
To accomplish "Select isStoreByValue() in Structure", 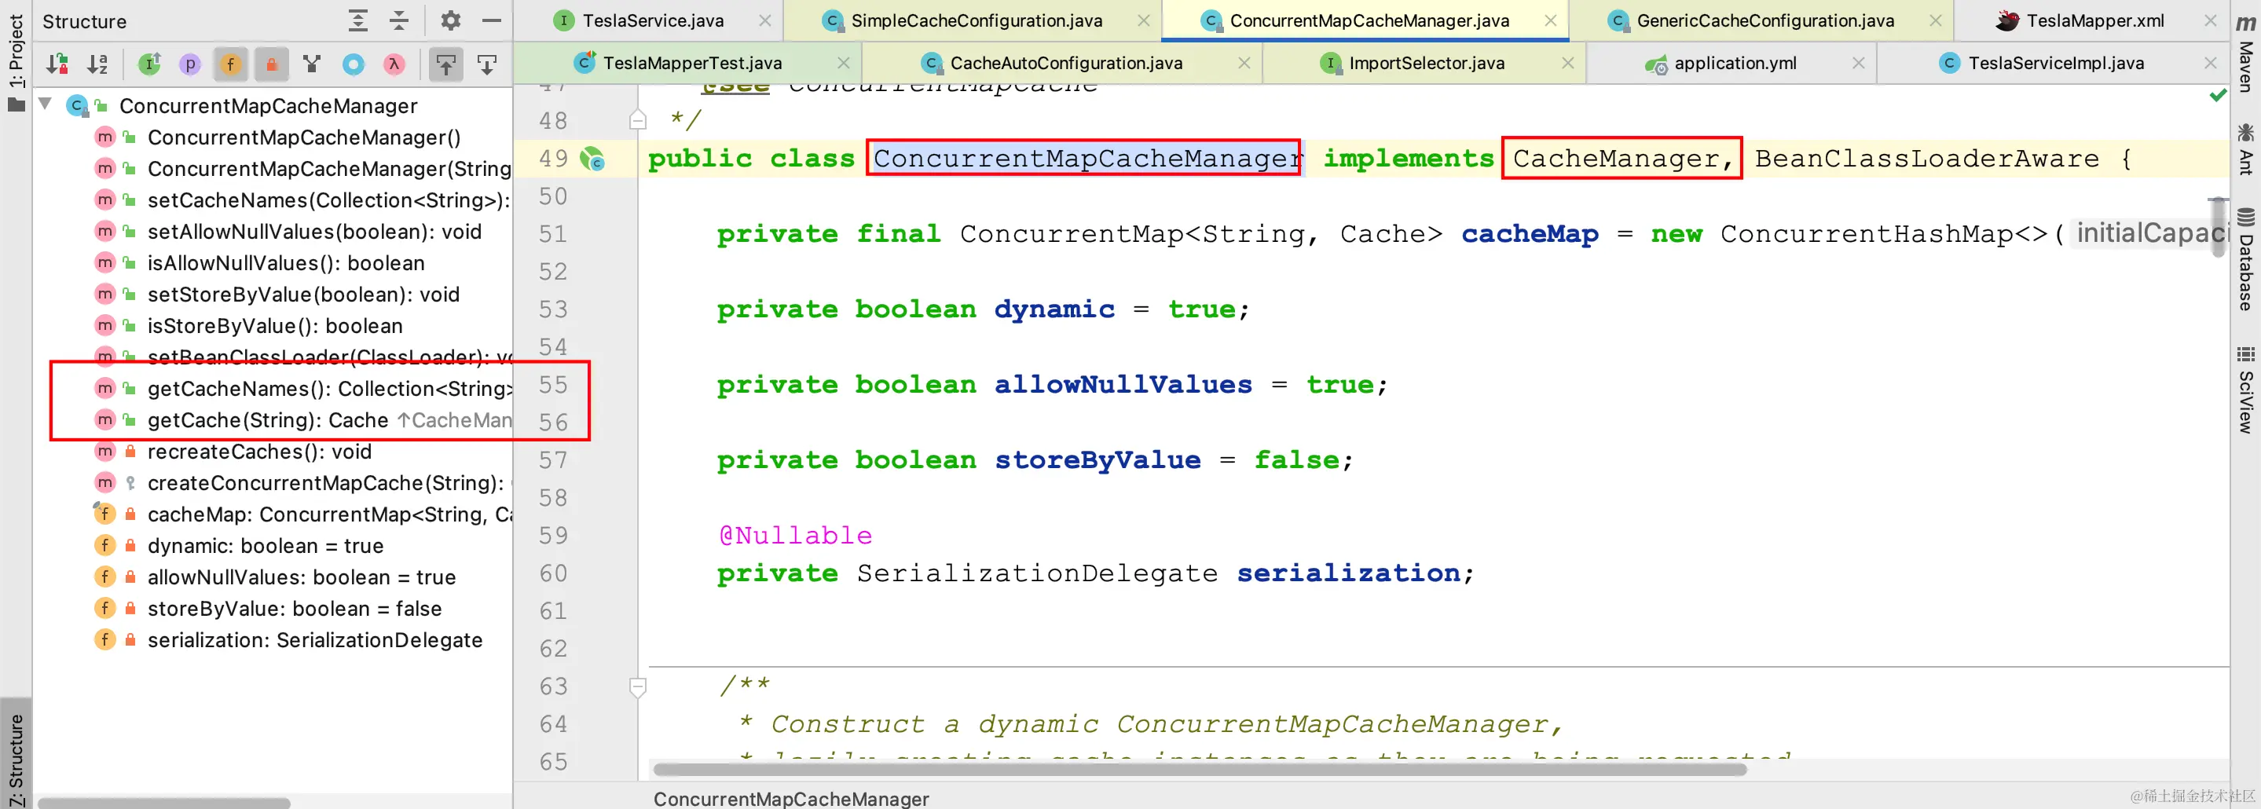I will pyautogui.click(x=275, y=327).
